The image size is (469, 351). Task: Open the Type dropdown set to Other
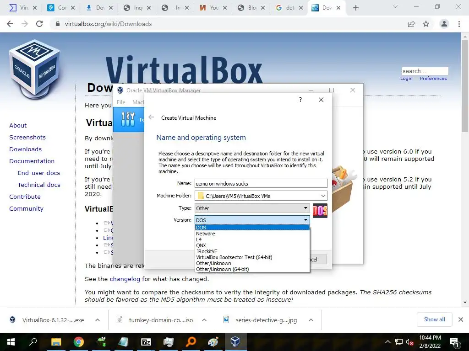point(252,208)
